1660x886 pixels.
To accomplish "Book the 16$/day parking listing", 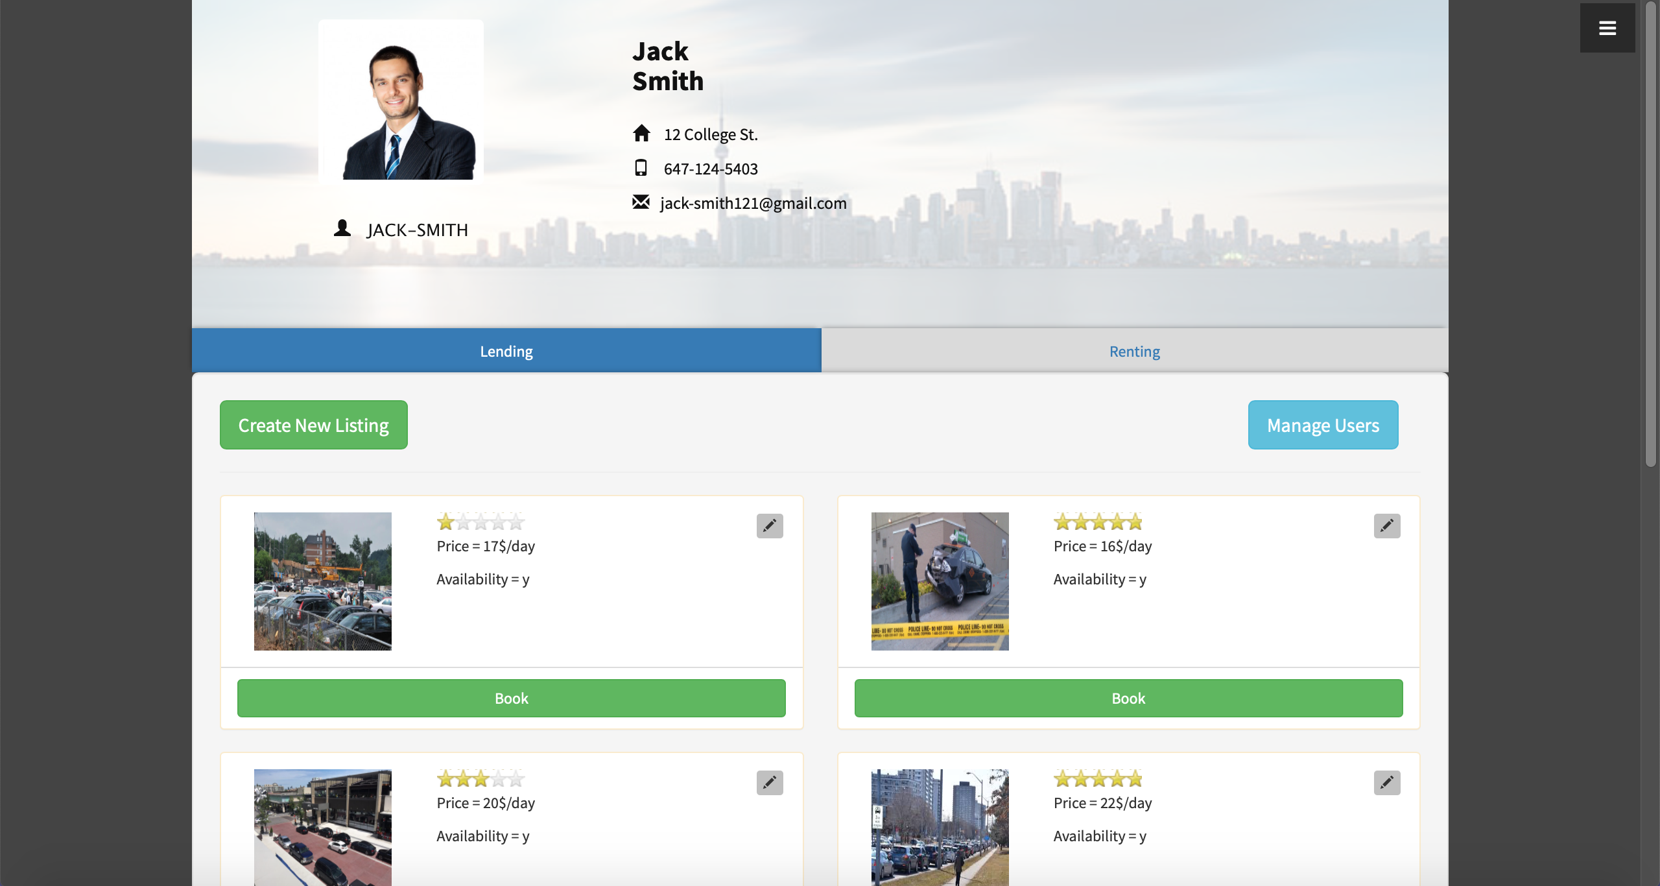I will click(x=1128, y=698).
